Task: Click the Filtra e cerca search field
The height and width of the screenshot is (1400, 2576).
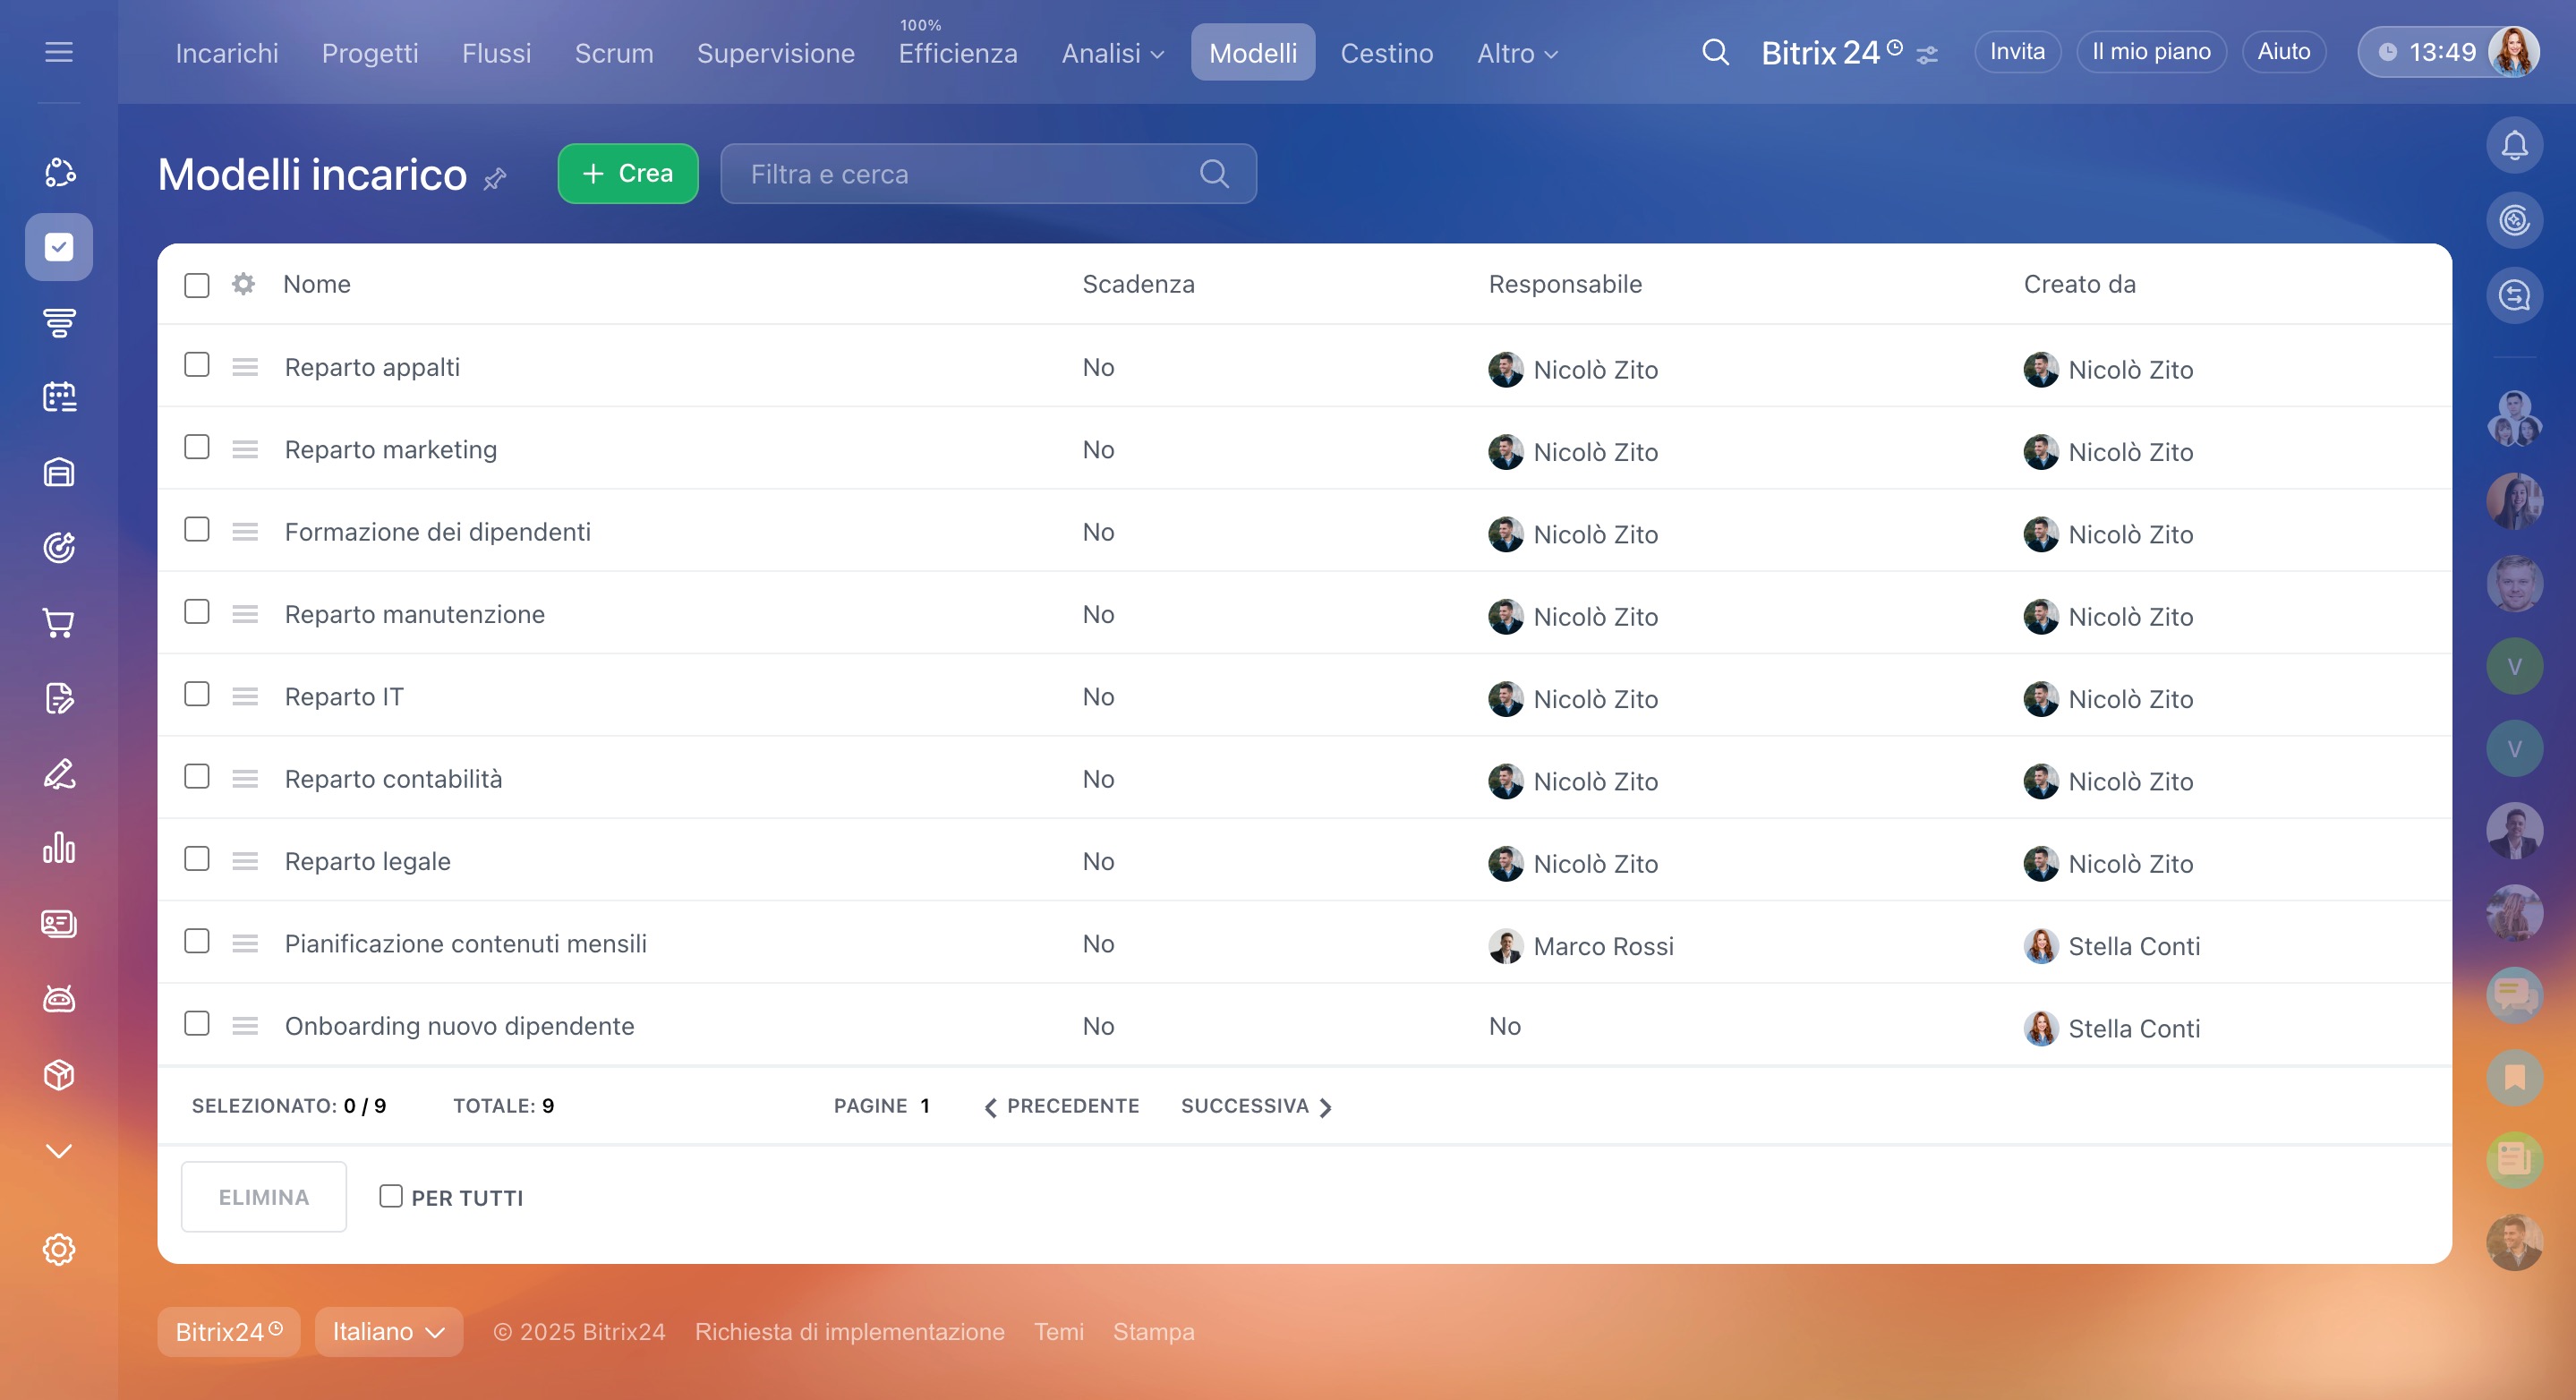Action: 970,174
